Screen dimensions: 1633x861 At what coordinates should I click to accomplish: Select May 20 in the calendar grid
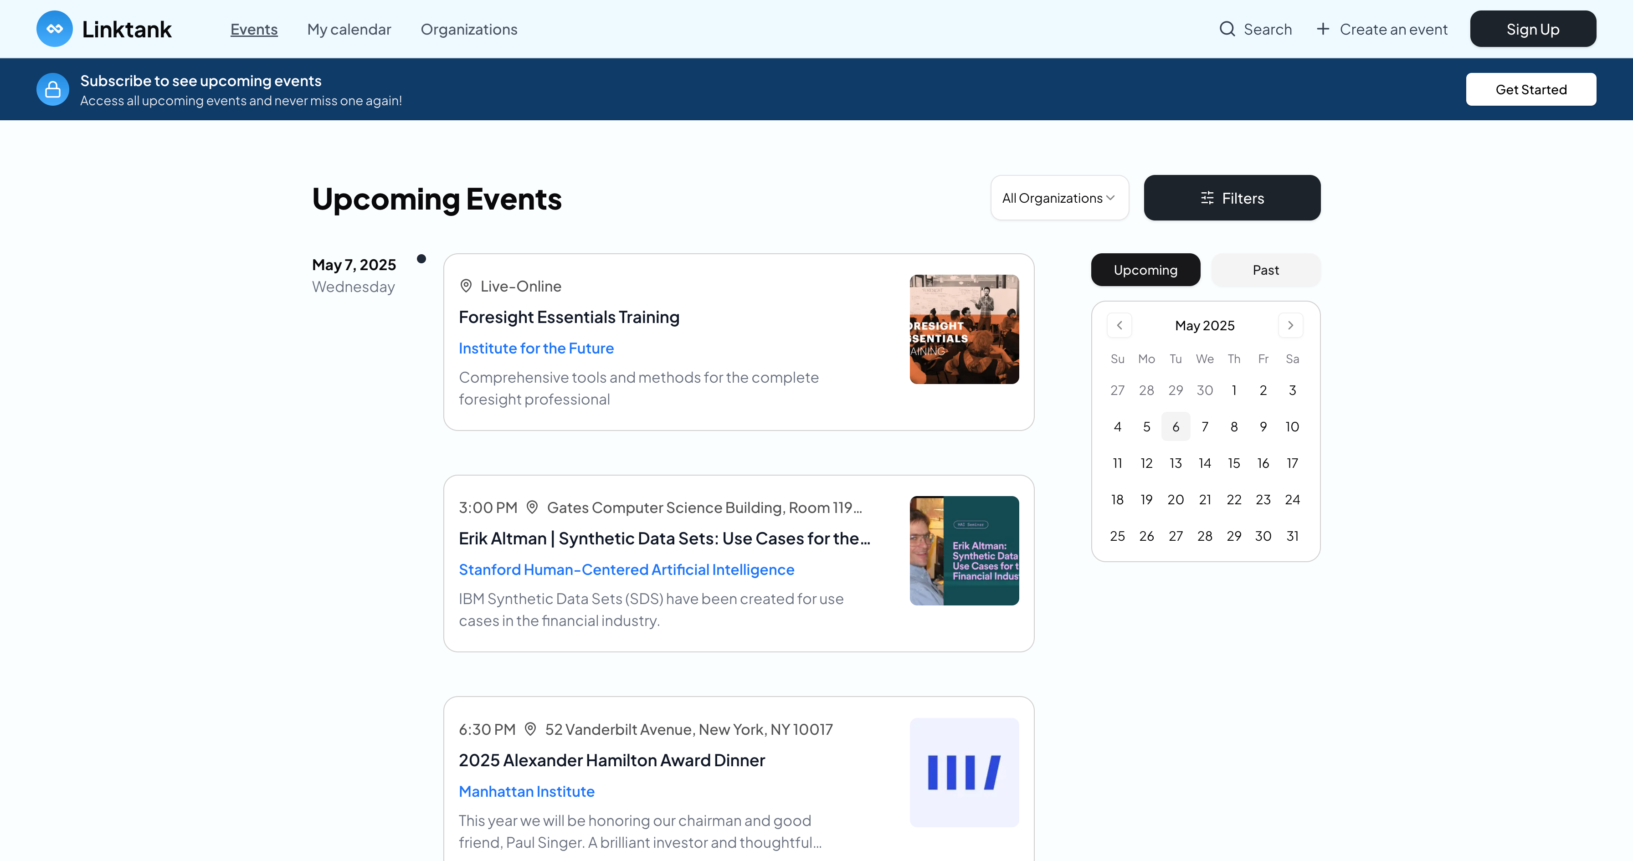[x=1175, y=500]
